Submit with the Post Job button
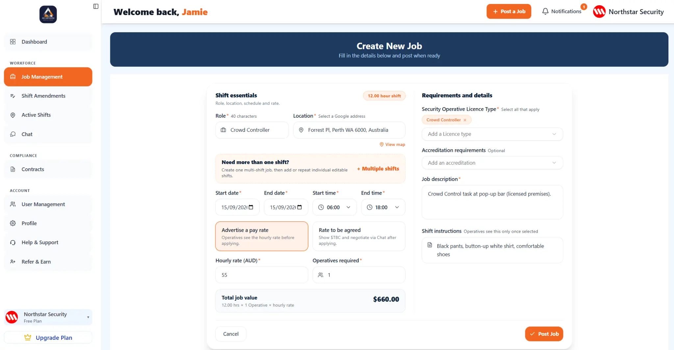The width and height of the screenshot is (674, 350). tap(544, 334)
